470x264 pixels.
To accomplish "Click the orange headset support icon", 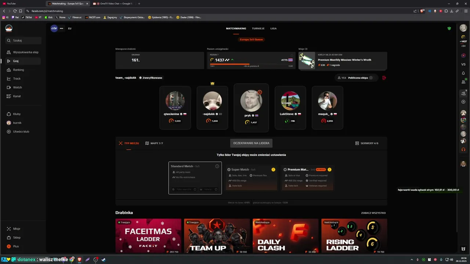I will pos(463,149).
